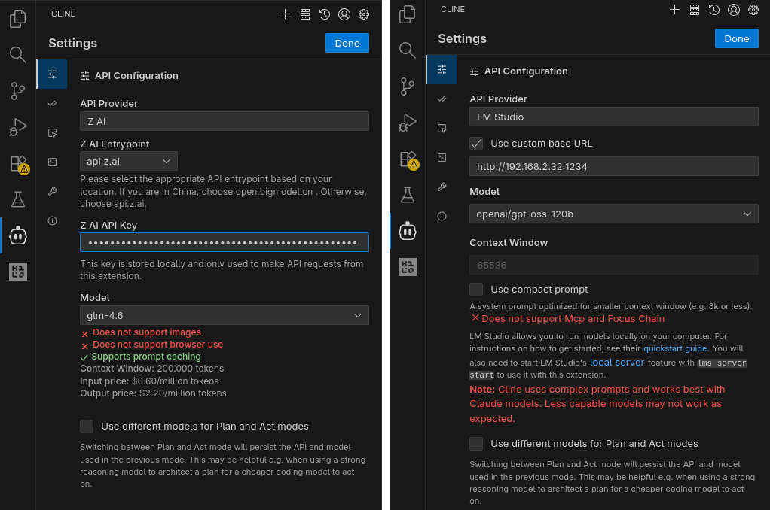Open Extensions view in the LM Studio window

[408, 159]
